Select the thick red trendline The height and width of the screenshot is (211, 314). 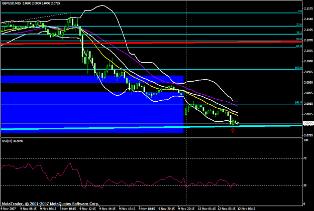tap(152, 43)
